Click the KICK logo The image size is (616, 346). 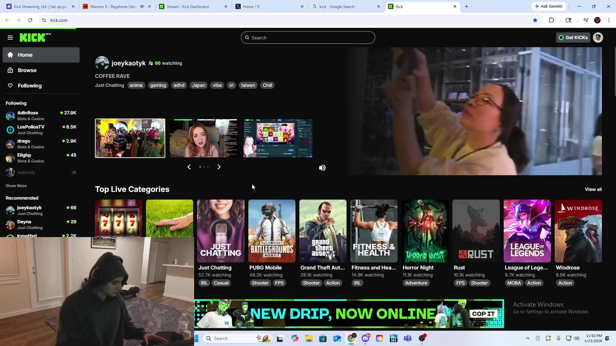click(35, 37)
